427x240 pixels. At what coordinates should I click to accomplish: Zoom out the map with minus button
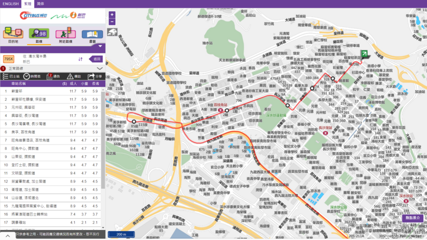pyautogui.click(x=112, y=23)
